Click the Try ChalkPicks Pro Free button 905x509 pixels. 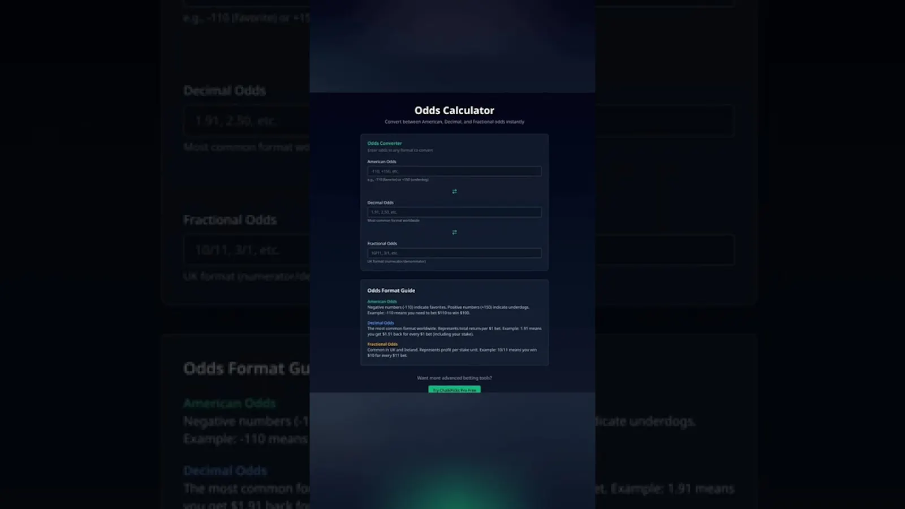454,390
